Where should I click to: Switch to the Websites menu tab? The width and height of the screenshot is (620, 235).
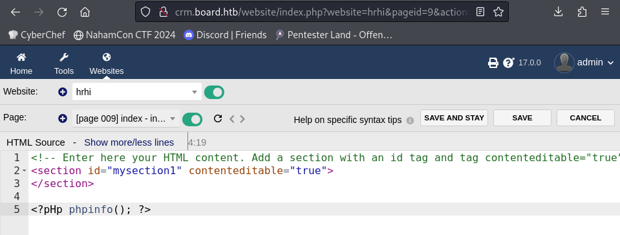107,64
